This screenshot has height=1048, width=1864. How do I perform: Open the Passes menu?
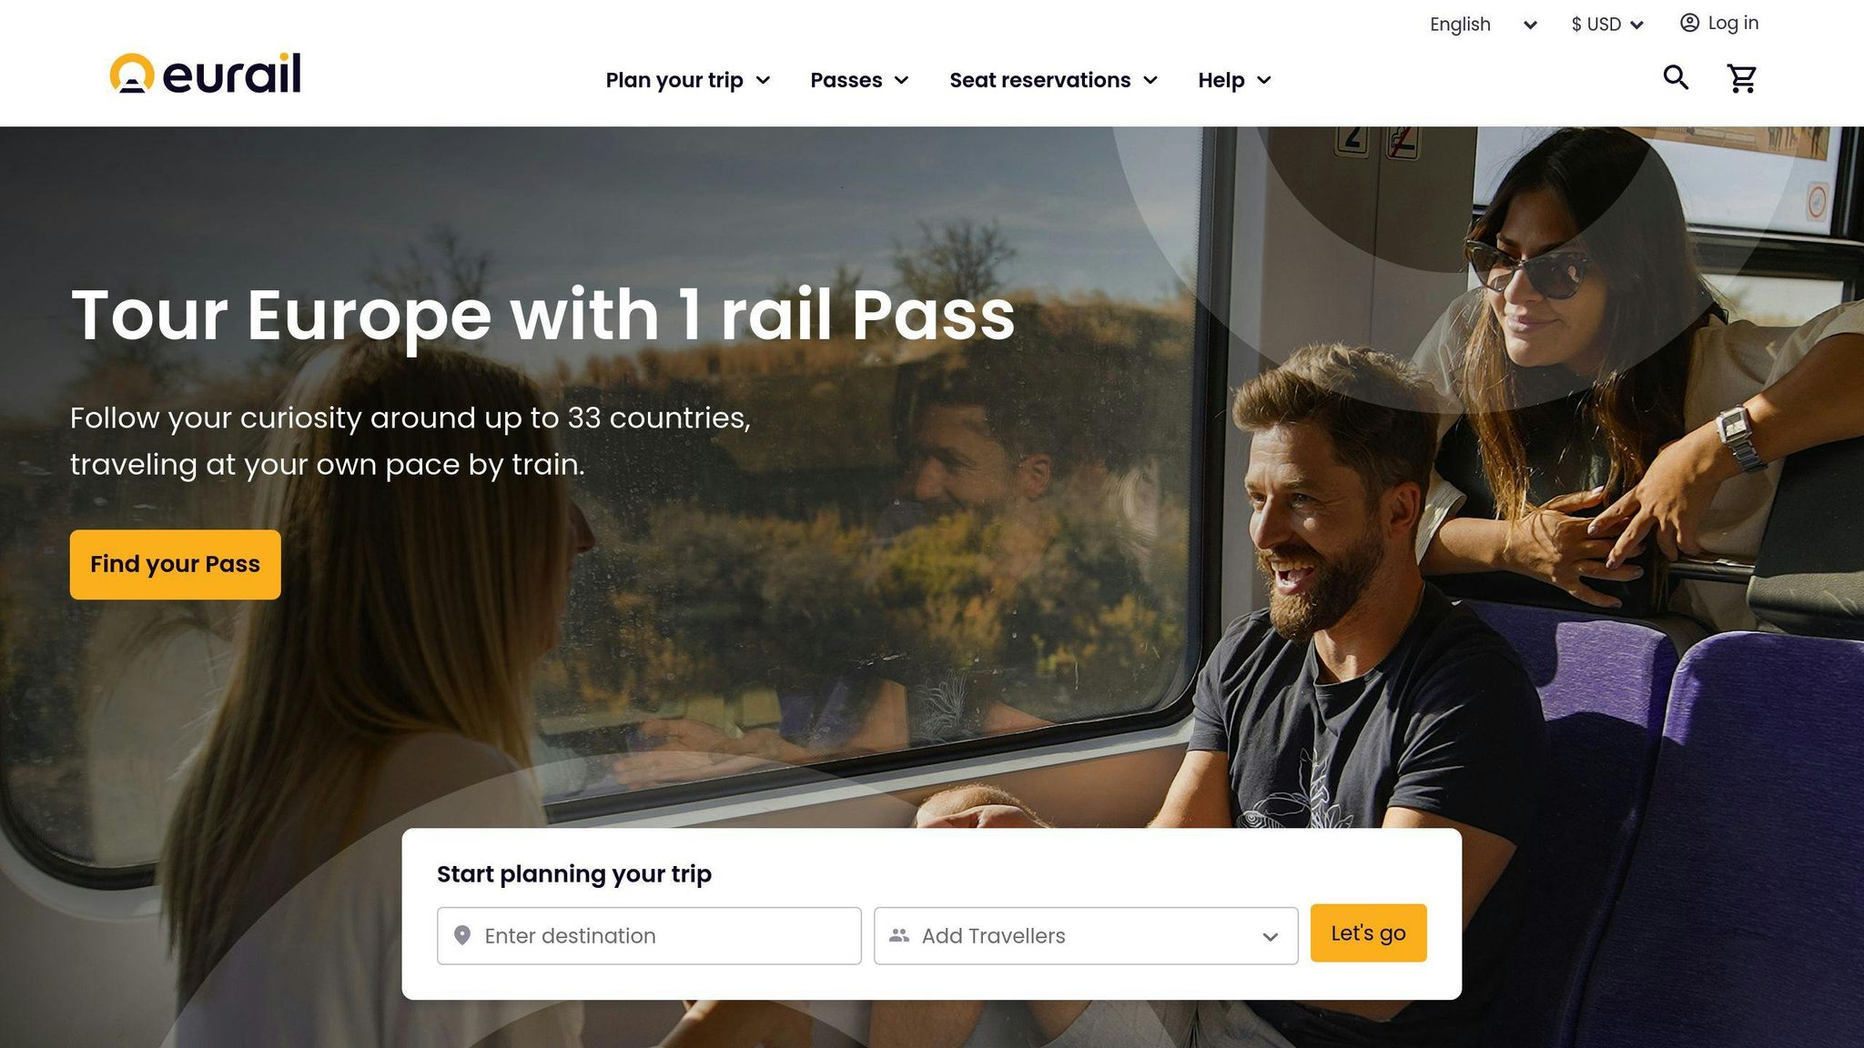coord(859,80)
